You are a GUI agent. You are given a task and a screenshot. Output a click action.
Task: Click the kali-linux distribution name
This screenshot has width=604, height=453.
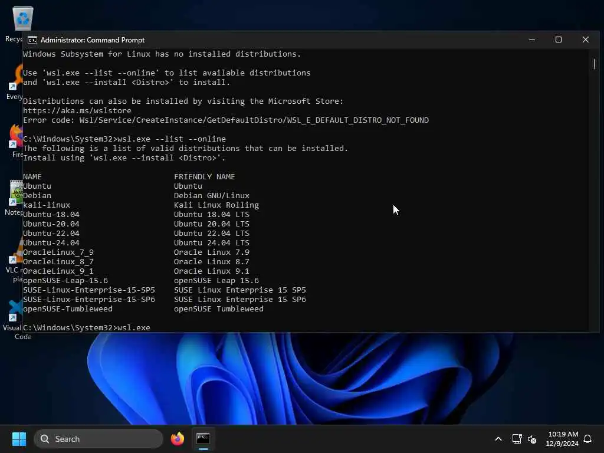point(47,205)
